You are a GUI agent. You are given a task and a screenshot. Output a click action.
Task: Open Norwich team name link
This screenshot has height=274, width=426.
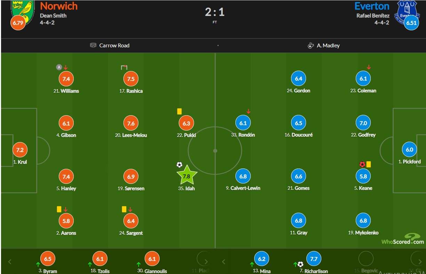pyautogui.click(x=59, y=6)
